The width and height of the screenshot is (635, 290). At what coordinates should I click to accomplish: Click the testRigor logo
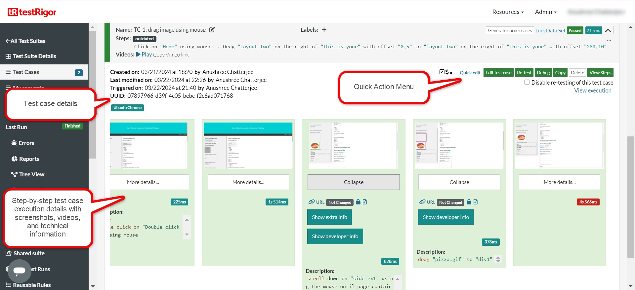pyautogui.click(x=32, y=12)
